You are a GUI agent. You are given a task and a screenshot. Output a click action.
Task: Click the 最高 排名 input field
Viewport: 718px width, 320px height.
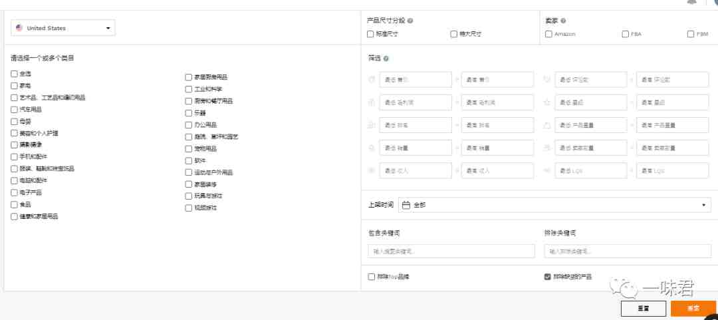[497, 125]
